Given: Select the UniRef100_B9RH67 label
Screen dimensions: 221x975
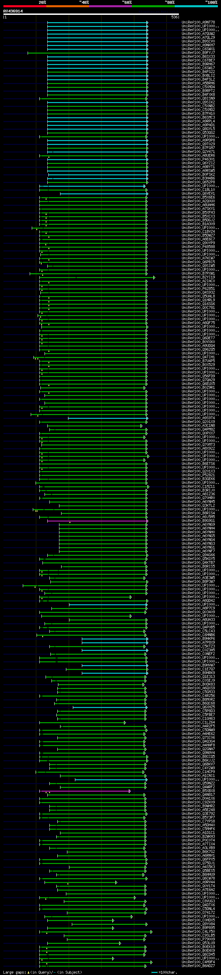Looking at the screenshot, I should coord(198,64).
